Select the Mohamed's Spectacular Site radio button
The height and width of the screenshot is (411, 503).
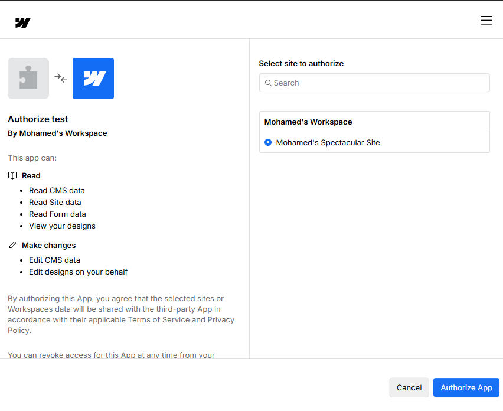[268, 142]
